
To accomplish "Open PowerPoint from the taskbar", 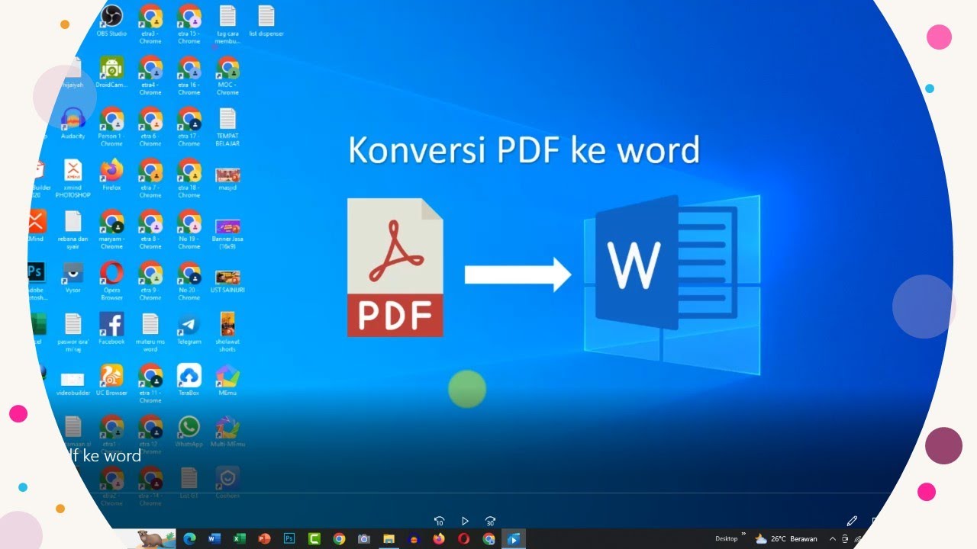I will 264,538.
